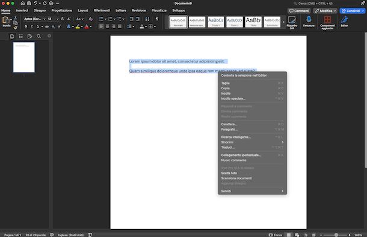Open revisions pane icon in sidebar
367x237 pixels.
29,36
